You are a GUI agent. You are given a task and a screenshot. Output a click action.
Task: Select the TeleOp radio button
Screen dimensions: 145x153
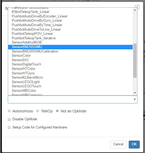click(x=38, y=111)
